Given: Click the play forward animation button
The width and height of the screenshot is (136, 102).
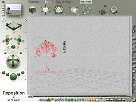Looking at the screenshot, I should point(119,100).
